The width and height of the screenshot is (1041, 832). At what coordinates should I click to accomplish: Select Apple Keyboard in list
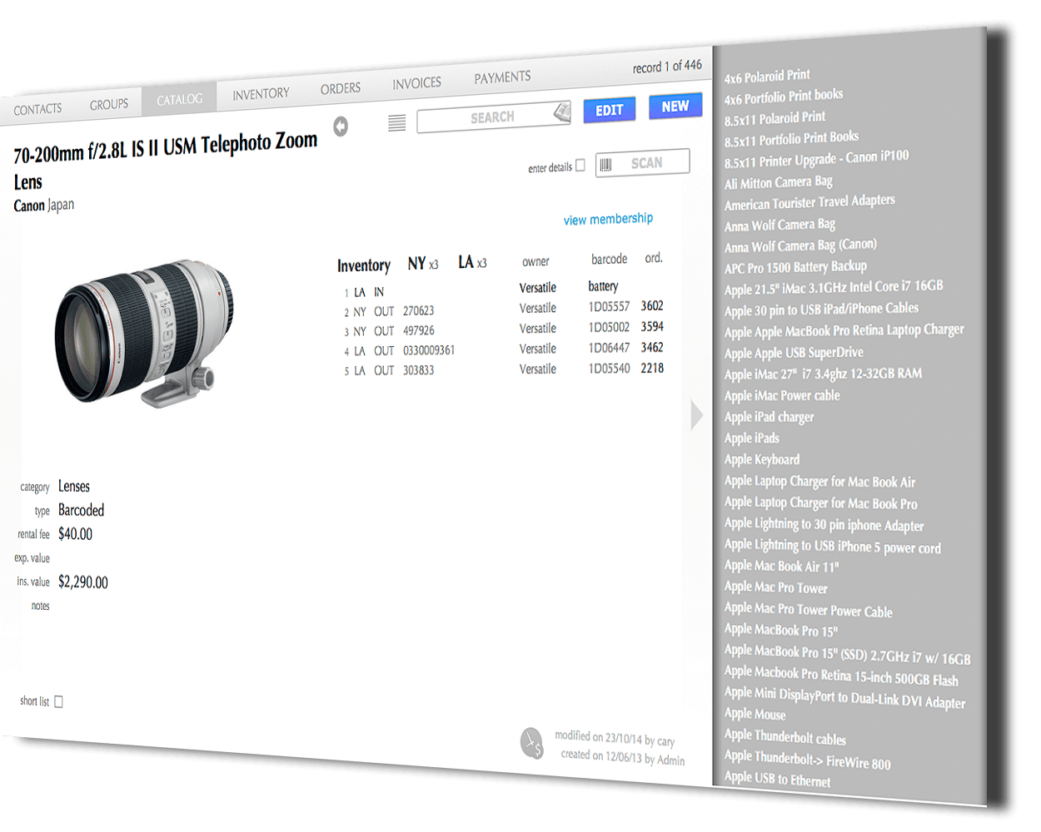[761, 459]
